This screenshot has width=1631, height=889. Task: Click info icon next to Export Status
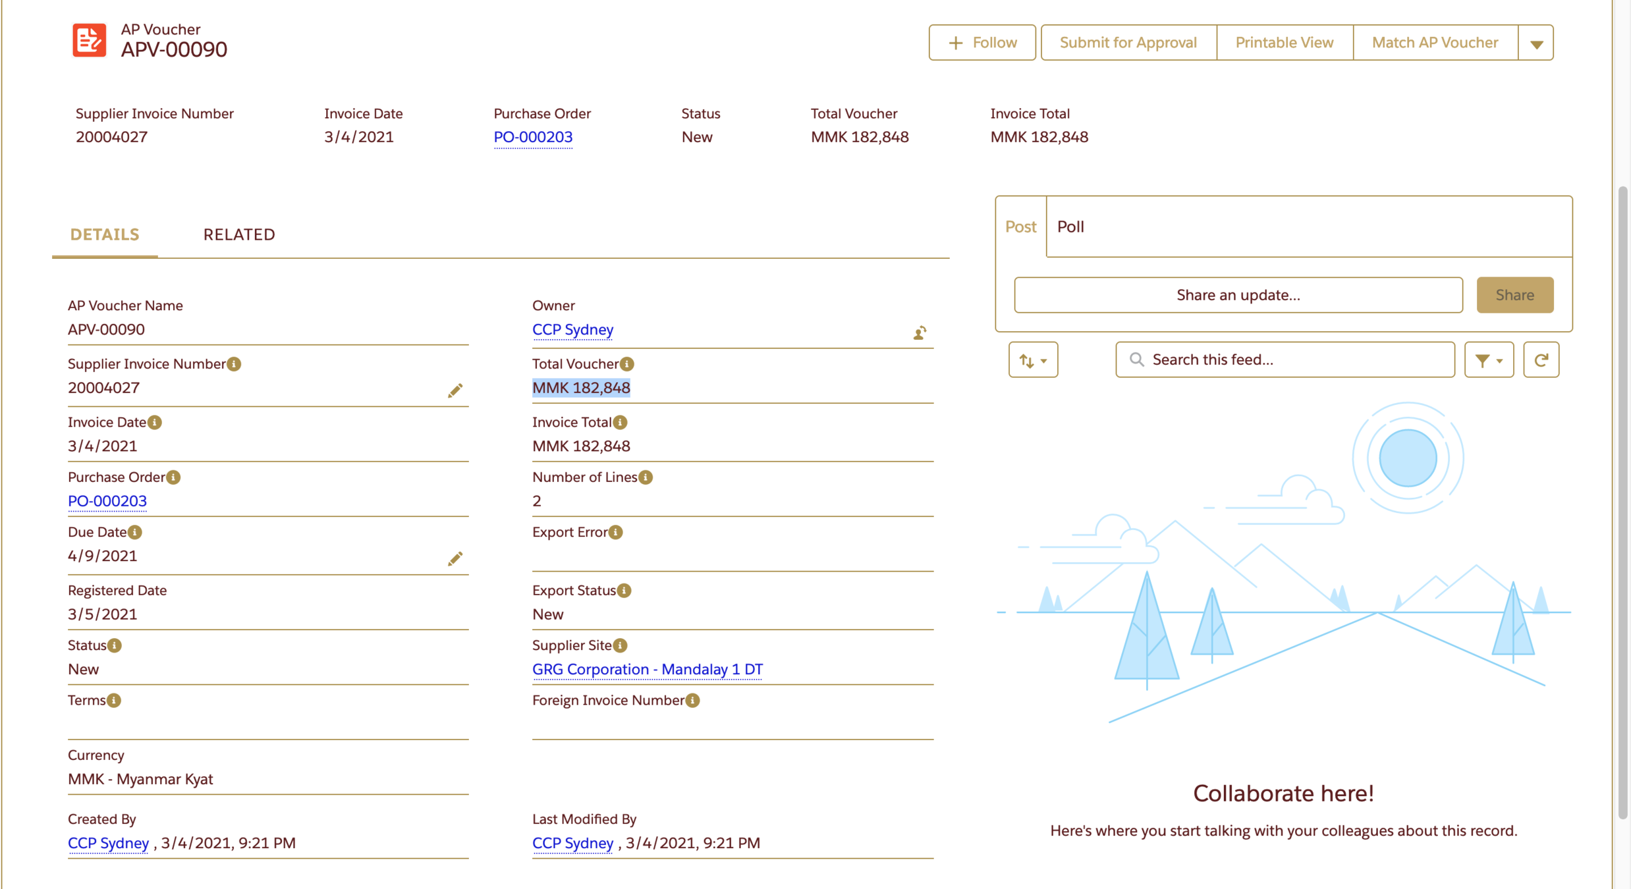click(x=624, y=591)
